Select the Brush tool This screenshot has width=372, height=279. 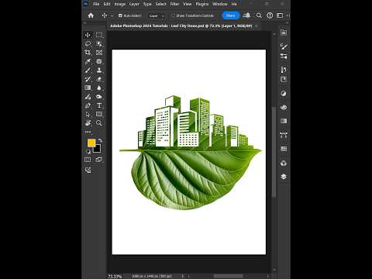point(88,71)
